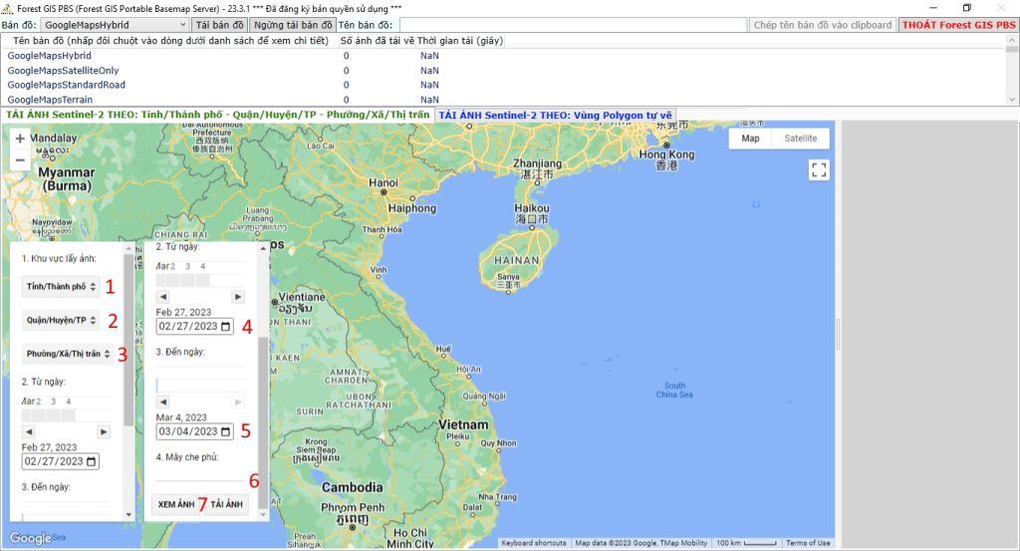1020x551 pixels.
Task: Click the XEM ẢNH button
Action: pyautogui.click(x=176, y=505)
